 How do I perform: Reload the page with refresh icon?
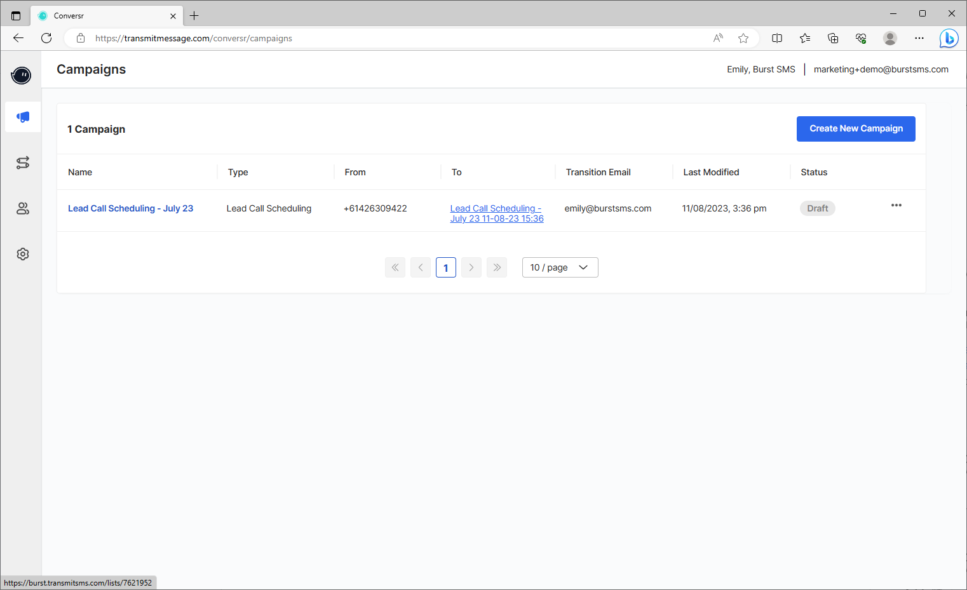[x=46, y=38]
